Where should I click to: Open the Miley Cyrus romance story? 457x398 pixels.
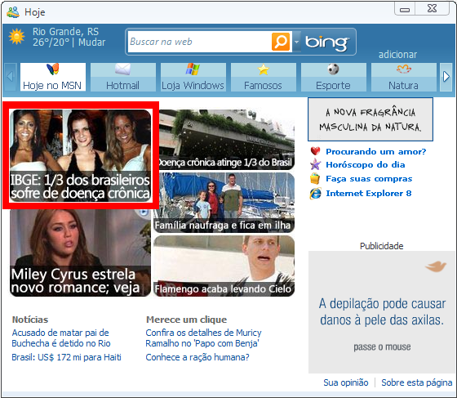(x=80, y=253)
